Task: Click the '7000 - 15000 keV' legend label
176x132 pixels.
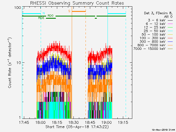Action: tap(149, 49)
